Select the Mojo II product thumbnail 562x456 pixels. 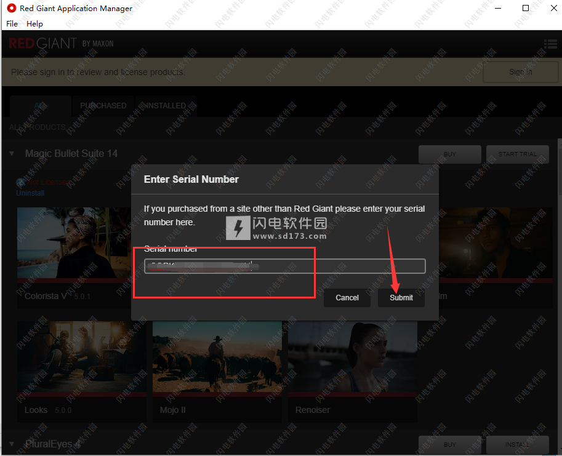point(217,356)
